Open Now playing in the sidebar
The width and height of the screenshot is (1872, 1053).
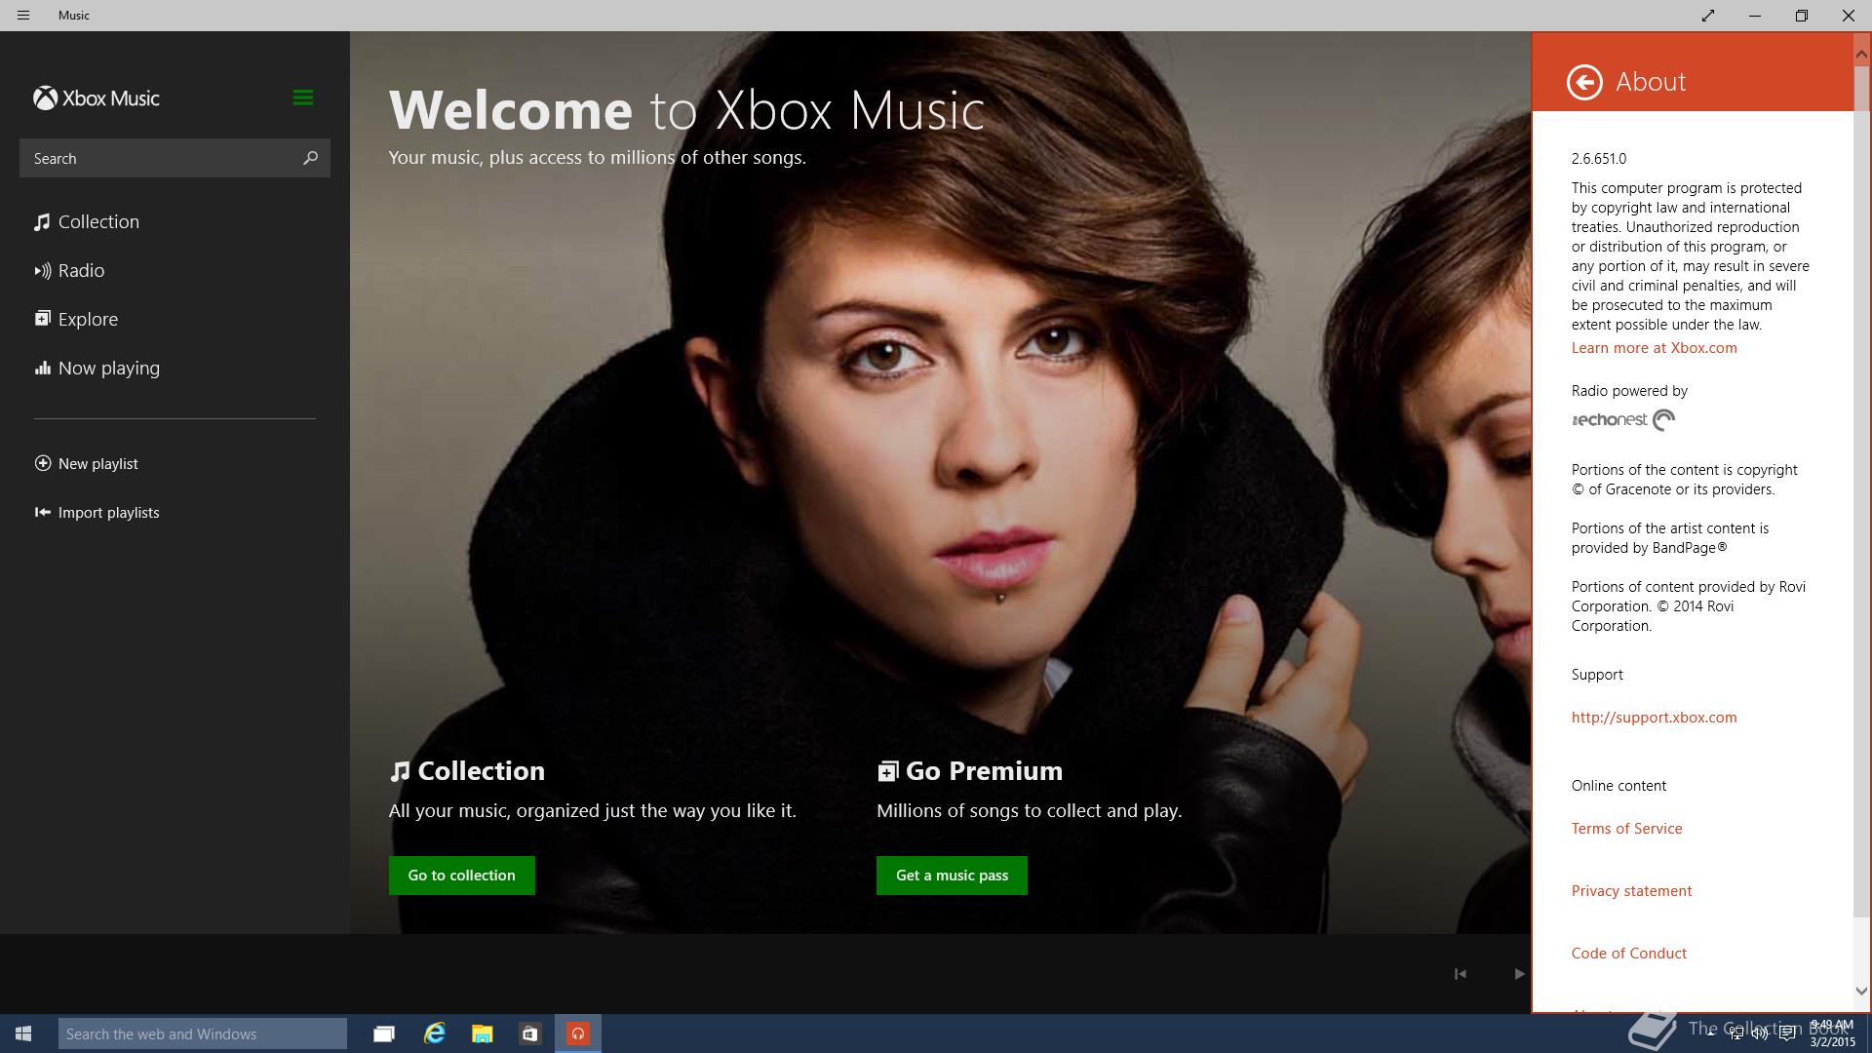tap(97, 369)
